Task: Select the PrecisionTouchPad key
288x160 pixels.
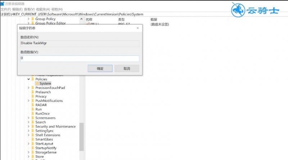Action: coord(50,88)
